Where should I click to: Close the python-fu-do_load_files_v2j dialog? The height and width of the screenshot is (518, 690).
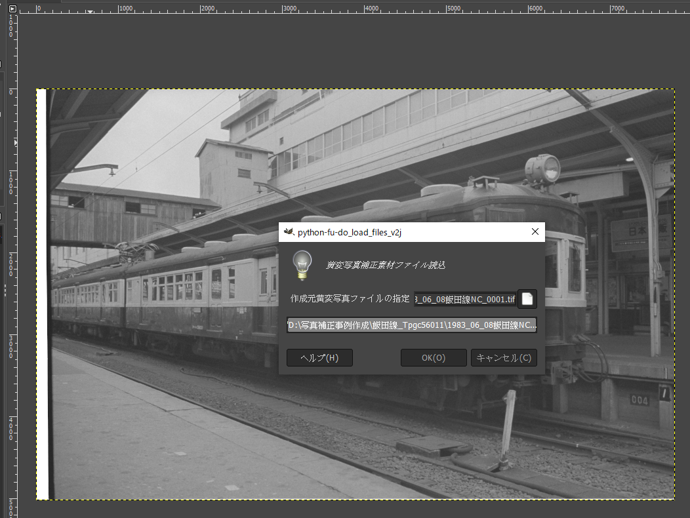click(x=535, y=231)
